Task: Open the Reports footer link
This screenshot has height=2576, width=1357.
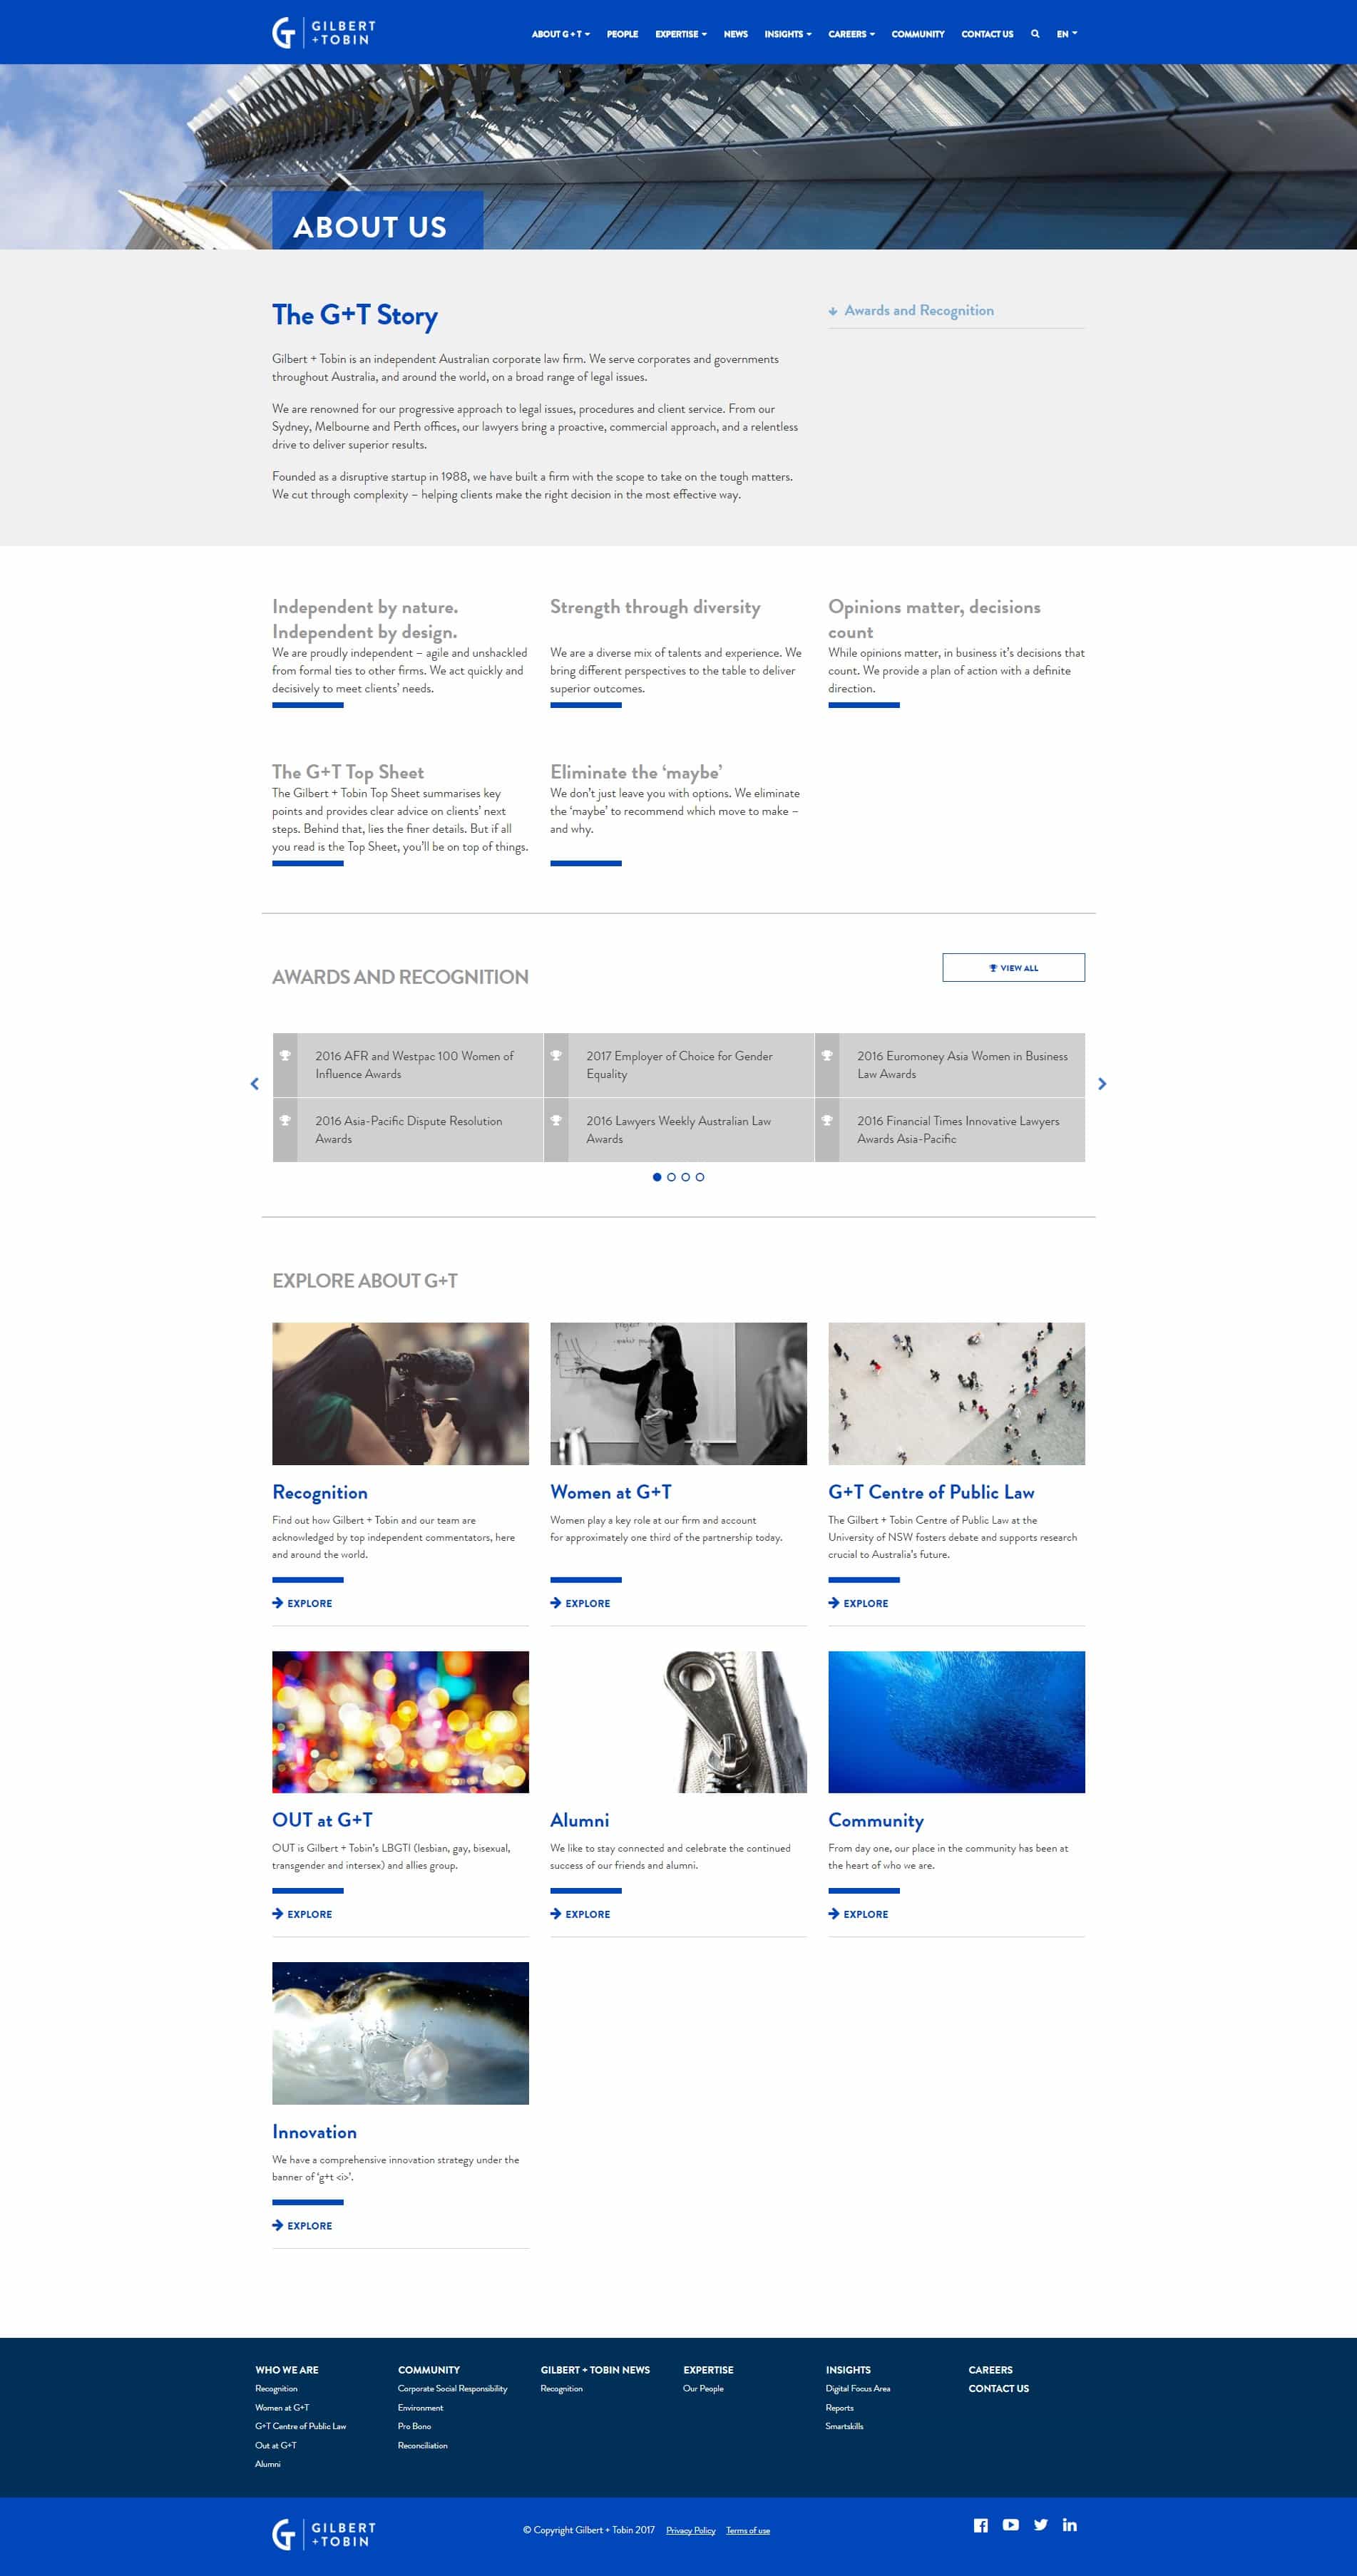Action: tap(840, 2408)
